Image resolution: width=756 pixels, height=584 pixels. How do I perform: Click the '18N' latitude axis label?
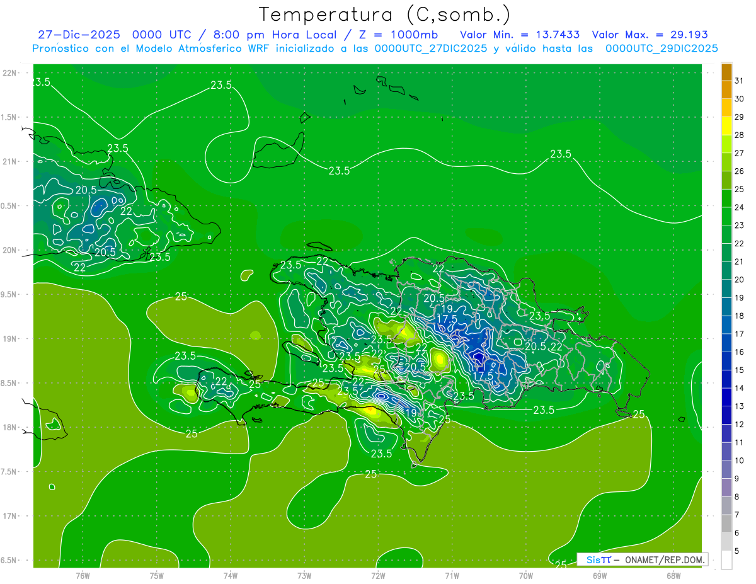(10, 427)
